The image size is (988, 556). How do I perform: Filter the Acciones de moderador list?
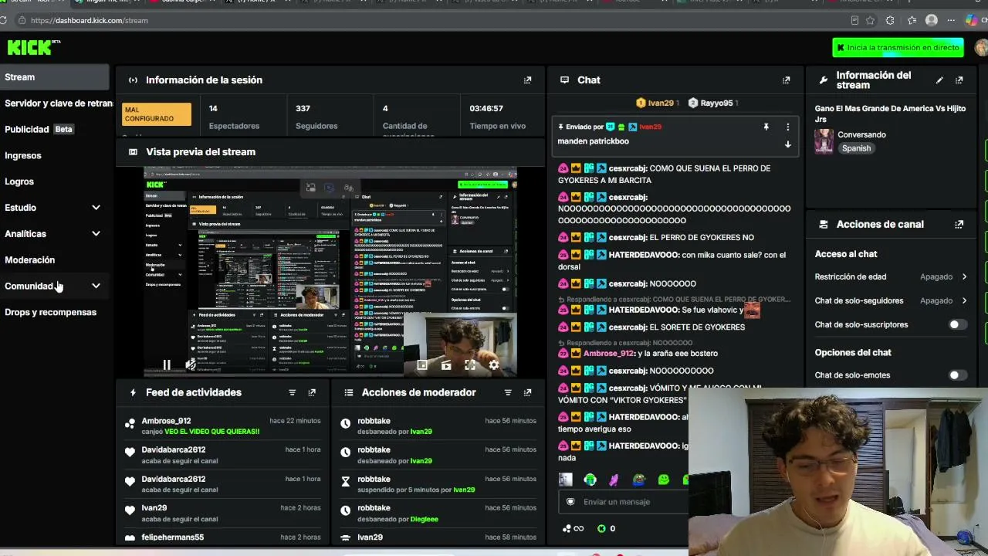508,393
